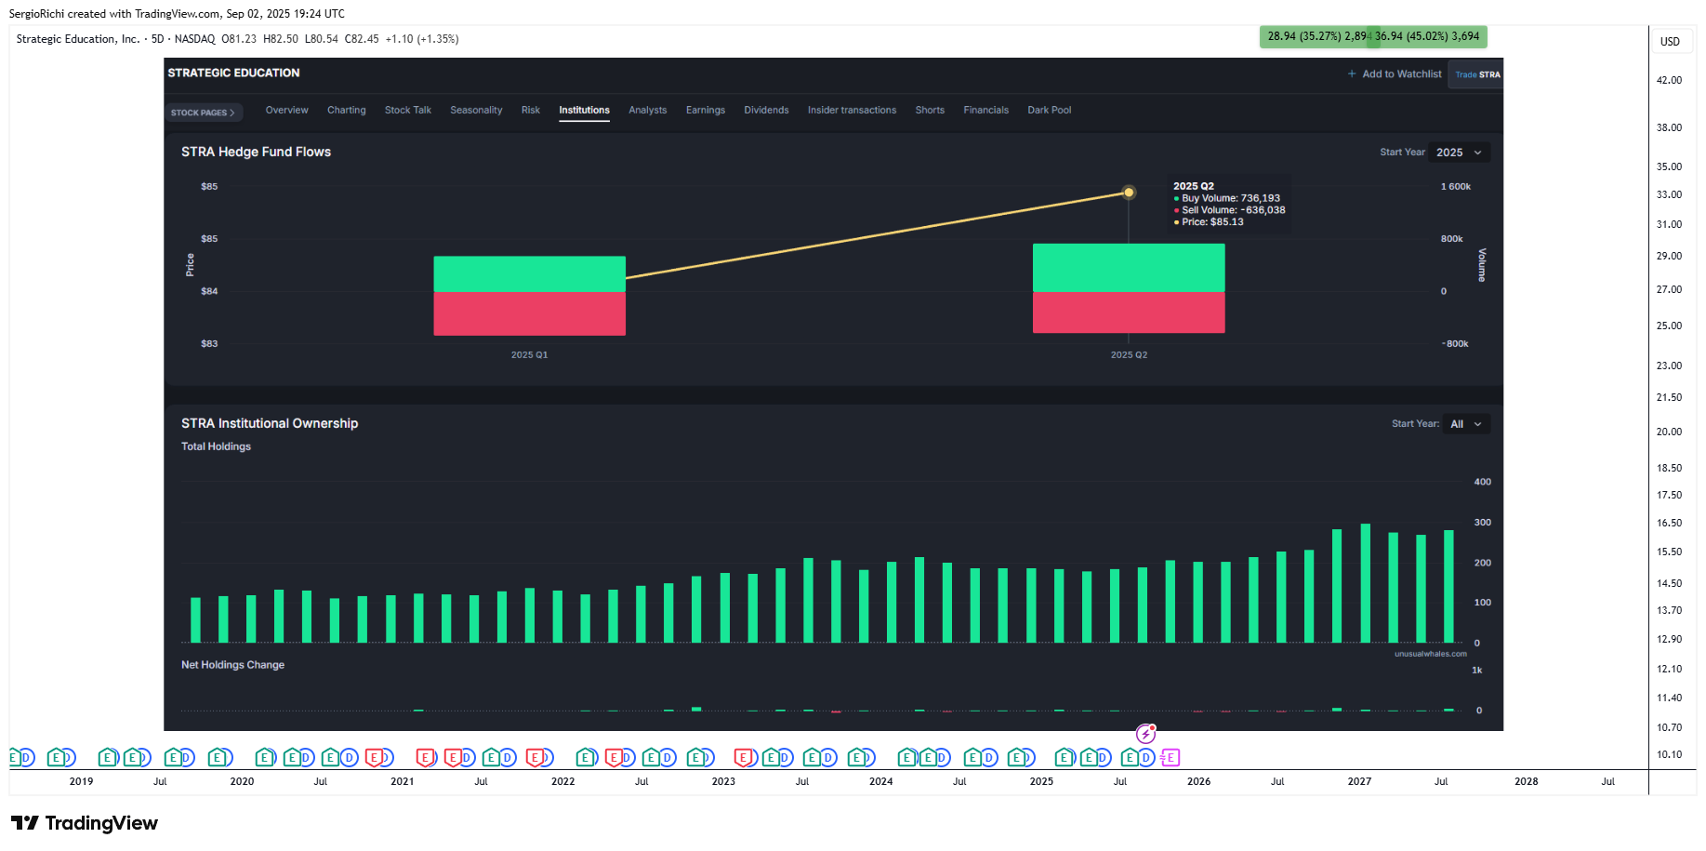
Task: Open the Seasonality tab
Action: (x=476, y=110)
